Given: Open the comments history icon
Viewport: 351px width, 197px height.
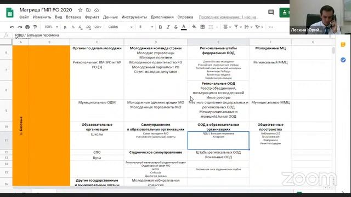Looking at the screenshot, I should [271, 12].
